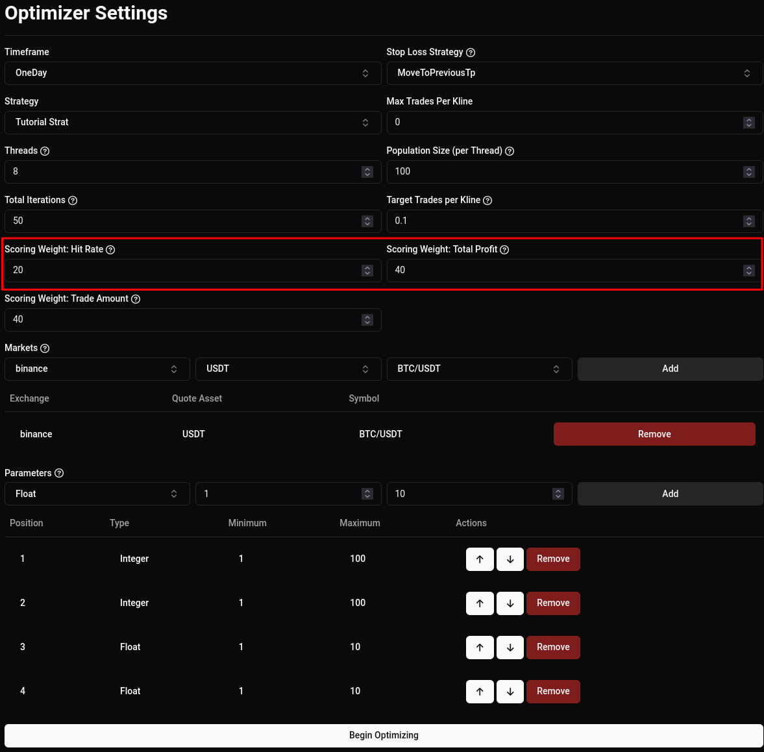Click the Stop Loss Strategy help icon
Image resolution: width=764 pixels, height=752 pixels.
[471, 52]
